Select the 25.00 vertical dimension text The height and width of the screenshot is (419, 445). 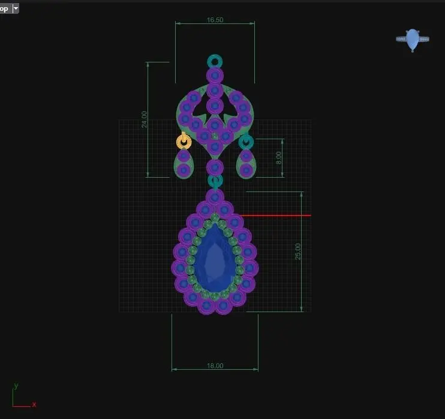297,252
